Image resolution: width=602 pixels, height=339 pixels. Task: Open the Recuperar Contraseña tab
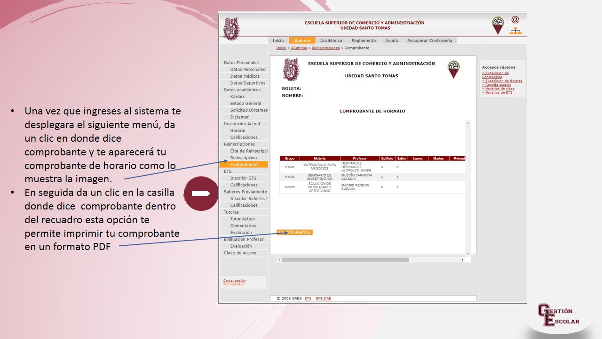coord(429,40)
